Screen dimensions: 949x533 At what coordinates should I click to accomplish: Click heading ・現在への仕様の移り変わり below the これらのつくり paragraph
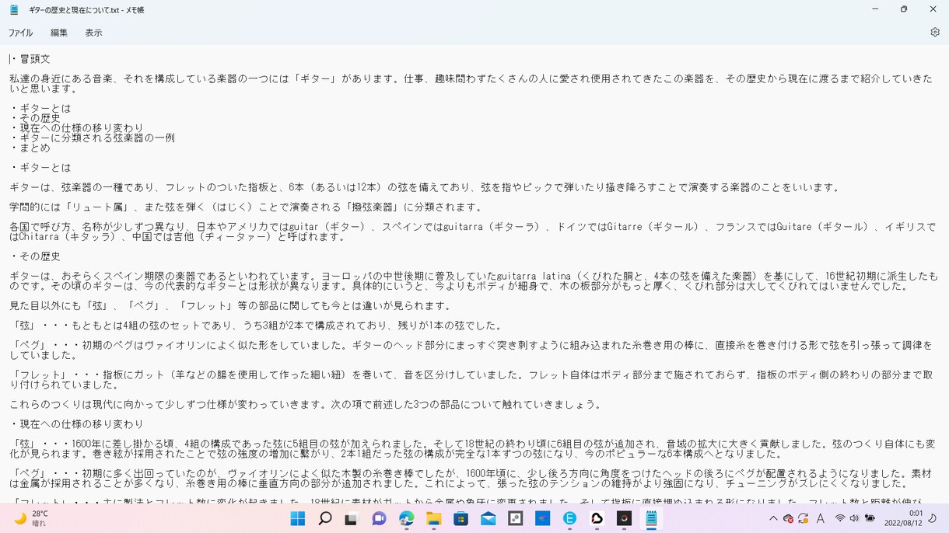click(77, 424)
